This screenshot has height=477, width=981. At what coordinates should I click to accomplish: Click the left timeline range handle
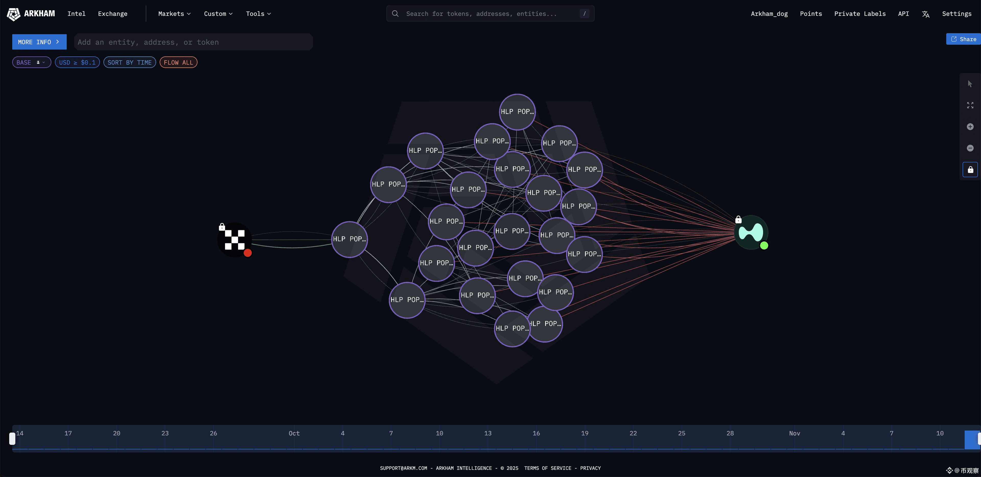pos(12,438)
